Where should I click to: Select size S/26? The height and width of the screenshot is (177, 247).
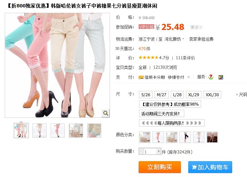point(146,95)
